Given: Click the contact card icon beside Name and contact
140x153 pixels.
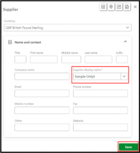Looking at the screenshot, I should coord(10,42).
